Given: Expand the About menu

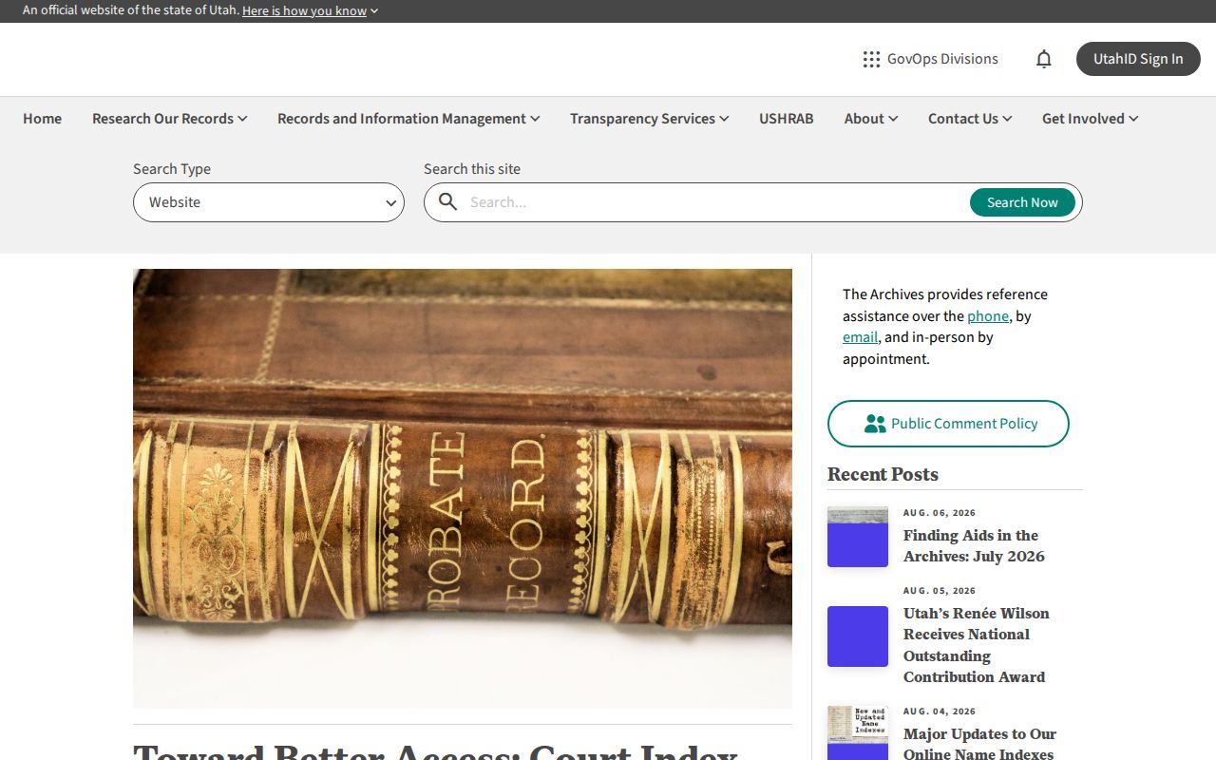Looking at the screenshot, I should tap(871, 119).
